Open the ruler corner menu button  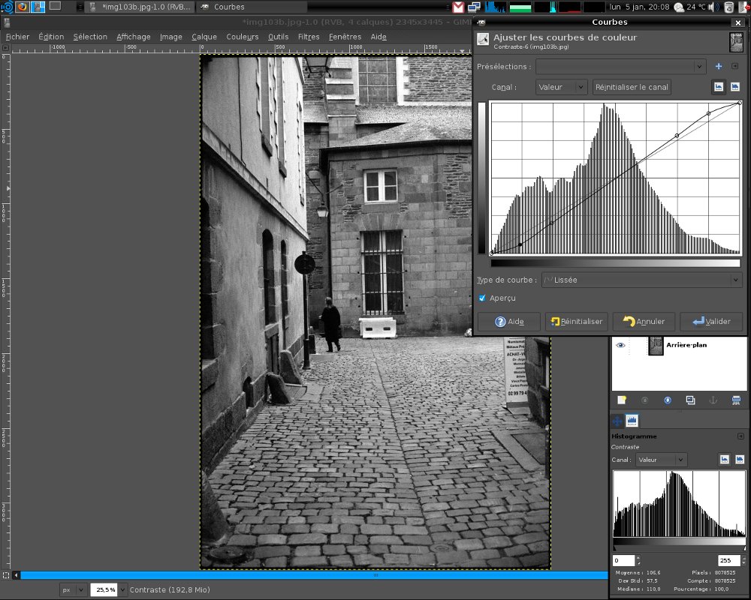click(x=6, y=48)
